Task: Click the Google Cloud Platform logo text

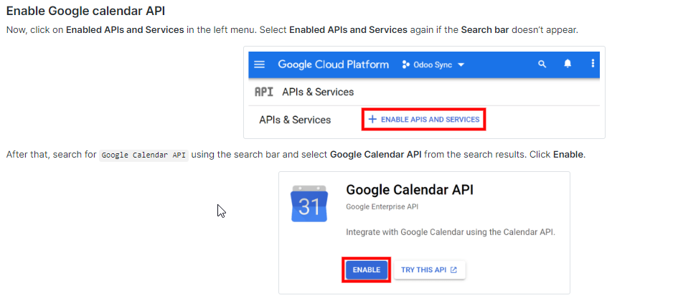Action: pyautogui.click(x=333, y=64)
